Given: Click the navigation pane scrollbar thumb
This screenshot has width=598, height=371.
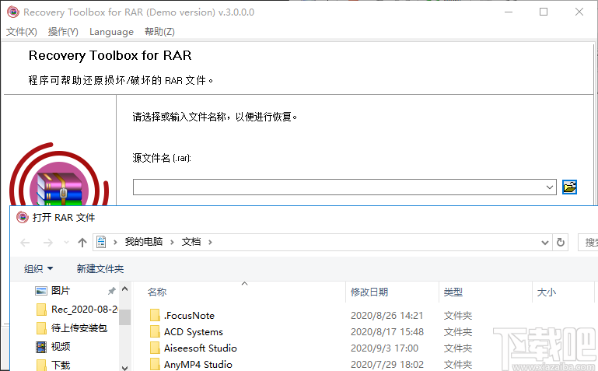Looking at the screenshot, I should (124, 317).
